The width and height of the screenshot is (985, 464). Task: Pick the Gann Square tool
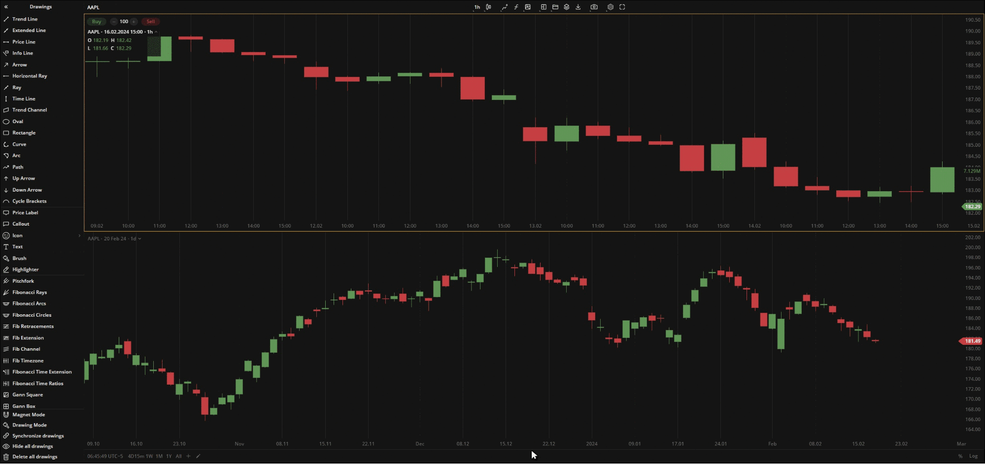[x=28, y=395]
